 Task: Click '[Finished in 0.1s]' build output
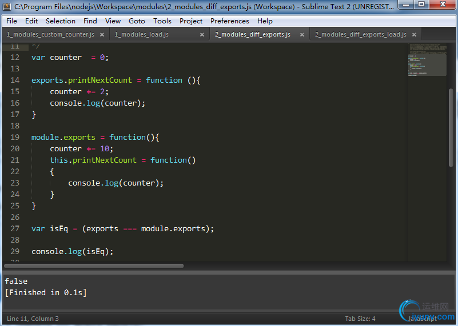coord(46,292)
